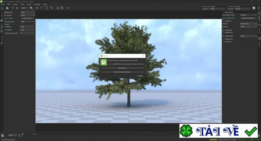Click the Load LUT file button
Image resolution: width=261 pixels, height=141 pixels.
click(x=27, y=19)
